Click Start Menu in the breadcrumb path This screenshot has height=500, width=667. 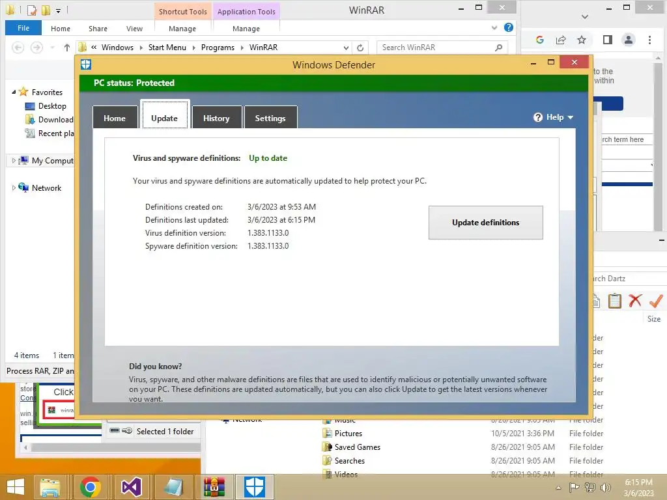(x=167, y=47)
